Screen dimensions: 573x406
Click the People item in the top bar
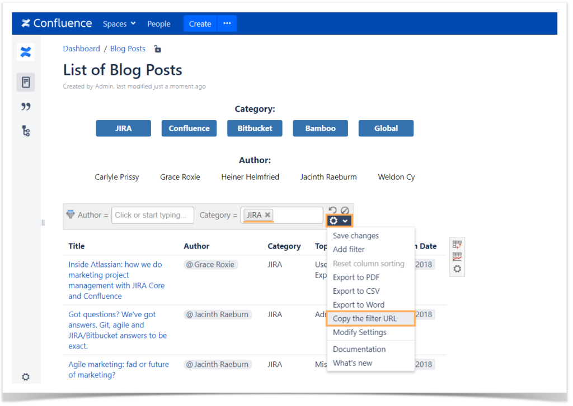tap(158, 23)
